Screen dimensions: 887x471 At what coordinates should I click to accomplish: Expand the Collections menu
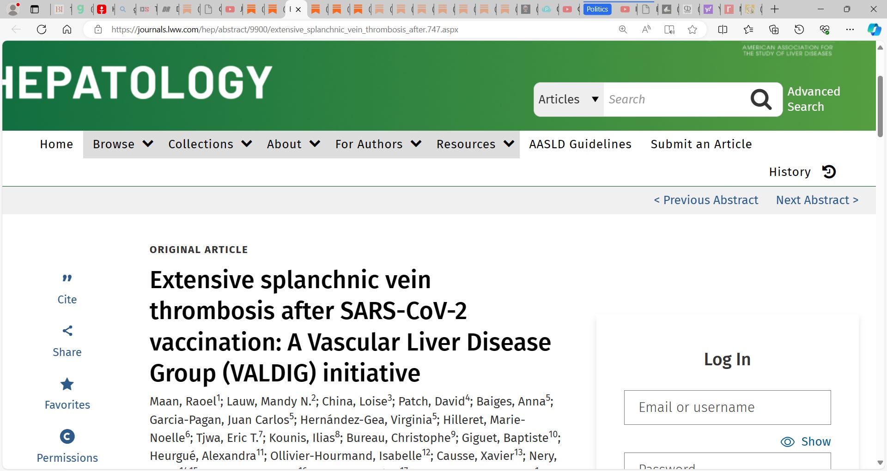[210, 144]
